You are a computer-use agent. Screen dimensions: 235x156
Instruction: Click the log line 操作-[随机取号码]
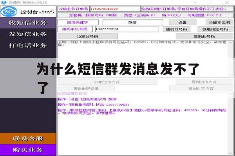93,105
